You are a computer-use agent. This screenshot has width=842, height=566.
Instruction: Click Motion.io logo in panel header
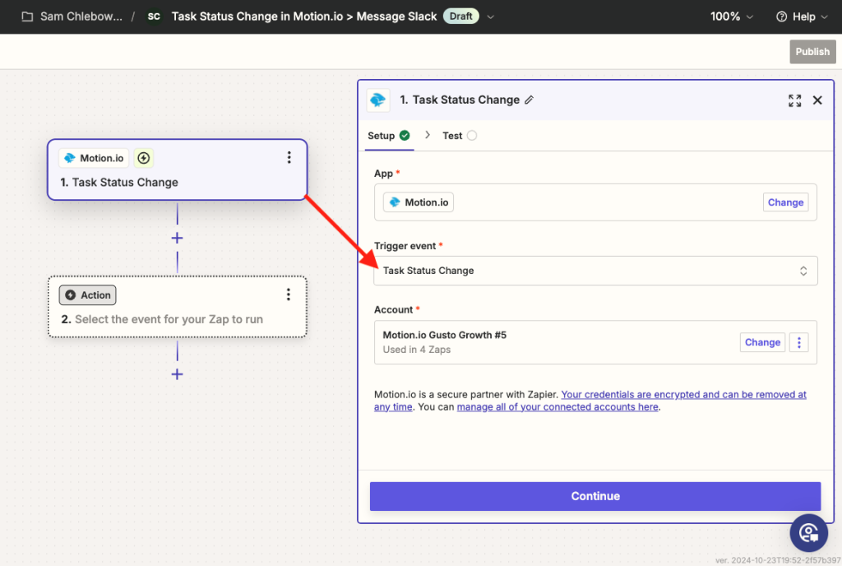click(378, 100)
